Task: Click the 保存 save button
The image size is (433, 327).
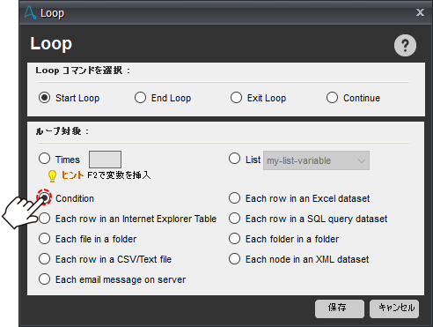Action: pyautogui.click(x=340, y=308)
